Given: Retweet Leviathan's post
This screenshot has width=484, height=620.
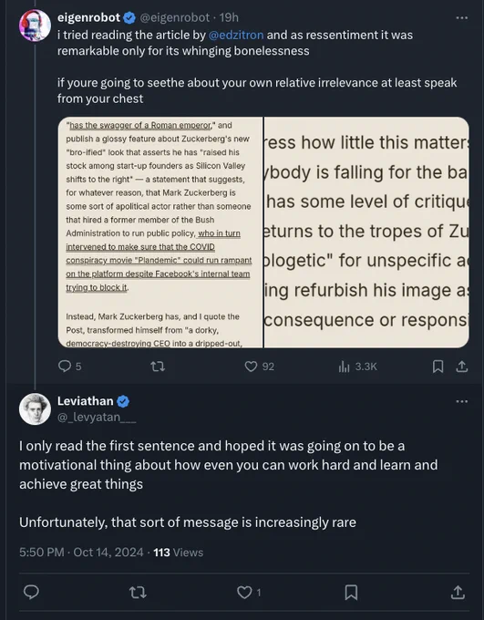Looking at the screenshot, I should point(138,592).
